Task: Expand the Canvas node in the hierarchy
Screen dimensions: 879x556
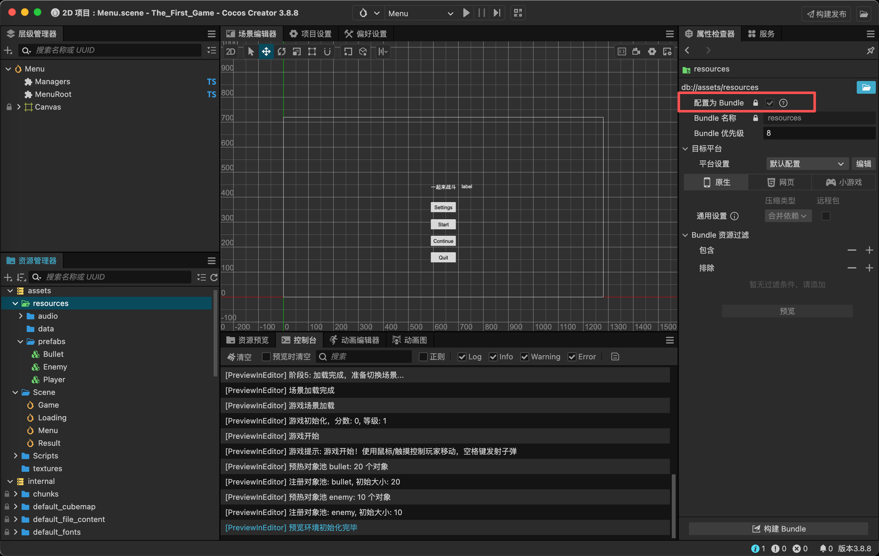Action: click(x=19, y=107)
